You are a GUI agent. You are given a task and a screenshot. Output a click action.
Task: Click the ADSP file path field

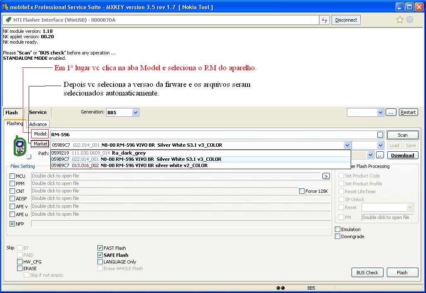(181, 199)
